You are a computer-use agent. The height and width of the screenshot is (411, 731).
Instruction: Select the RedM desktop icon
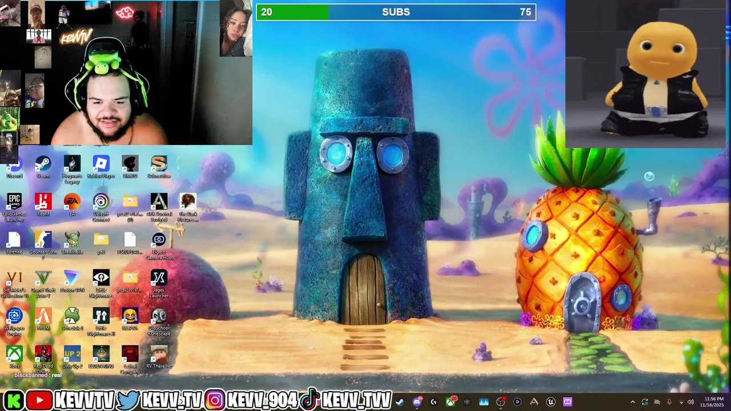(43, 205)
